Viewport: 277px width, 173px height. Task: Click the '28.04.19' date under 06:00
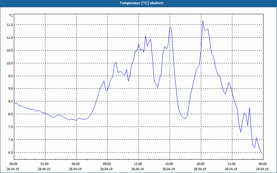click(x=75, y=169)
